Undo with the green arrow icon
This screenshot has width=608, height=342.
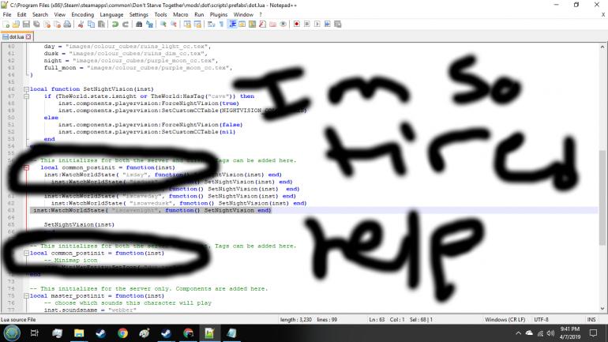[x=115, y=24]
